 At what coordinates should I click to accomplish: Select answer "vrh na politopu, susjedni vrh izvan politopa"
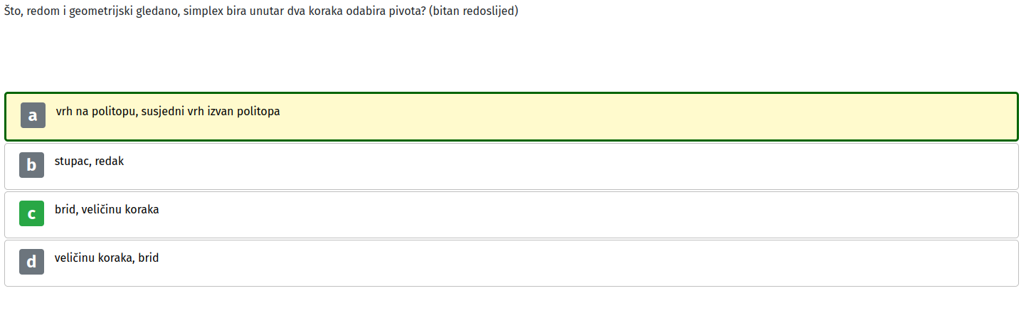click(168, 112)
